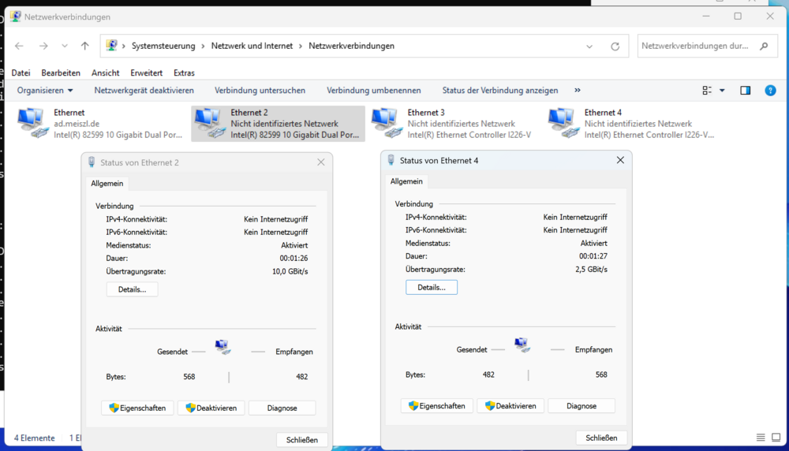Select the Ethernet 2 adapter icon

pos(210,123)
